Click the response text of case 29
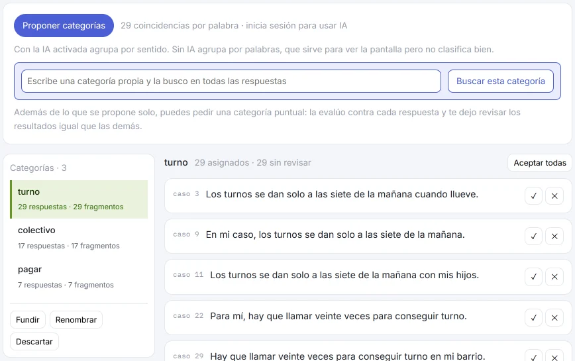The width and height of the screenshot is (575, 361). [x=348, y=356]
